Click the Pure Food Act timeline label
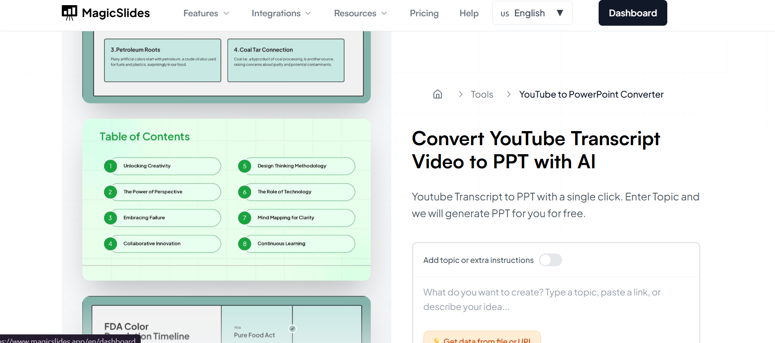Screen dimensions: 775x343 click(254, 335)
